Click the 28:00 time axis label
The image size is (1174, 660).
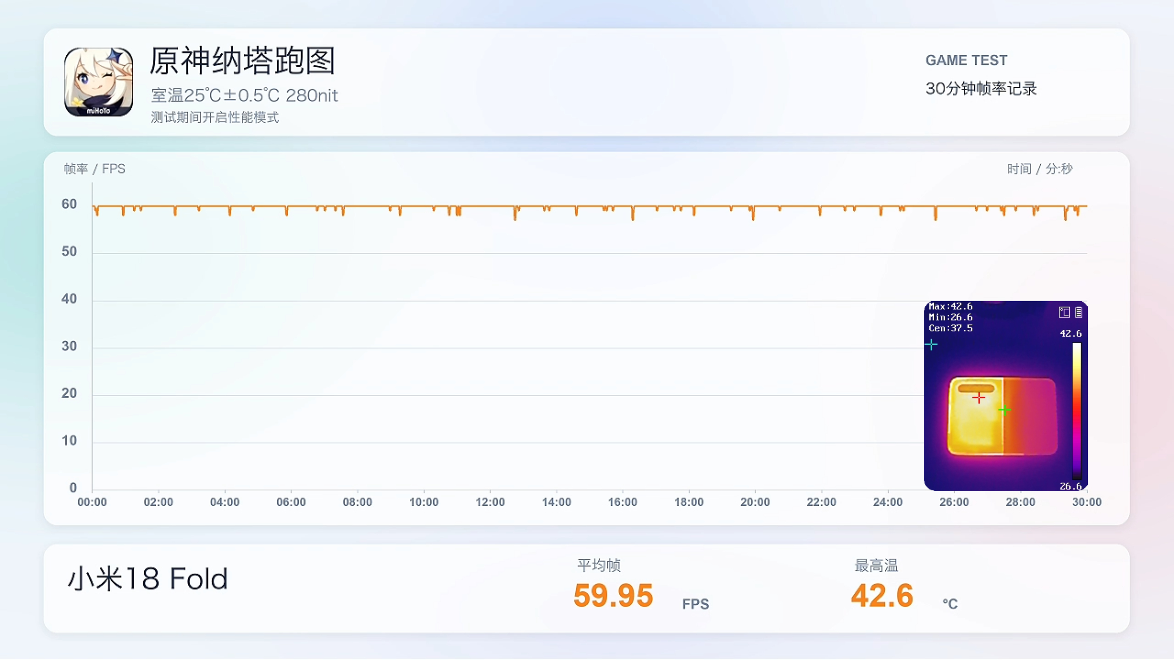pyautogui.click(x=1021, y=502)
